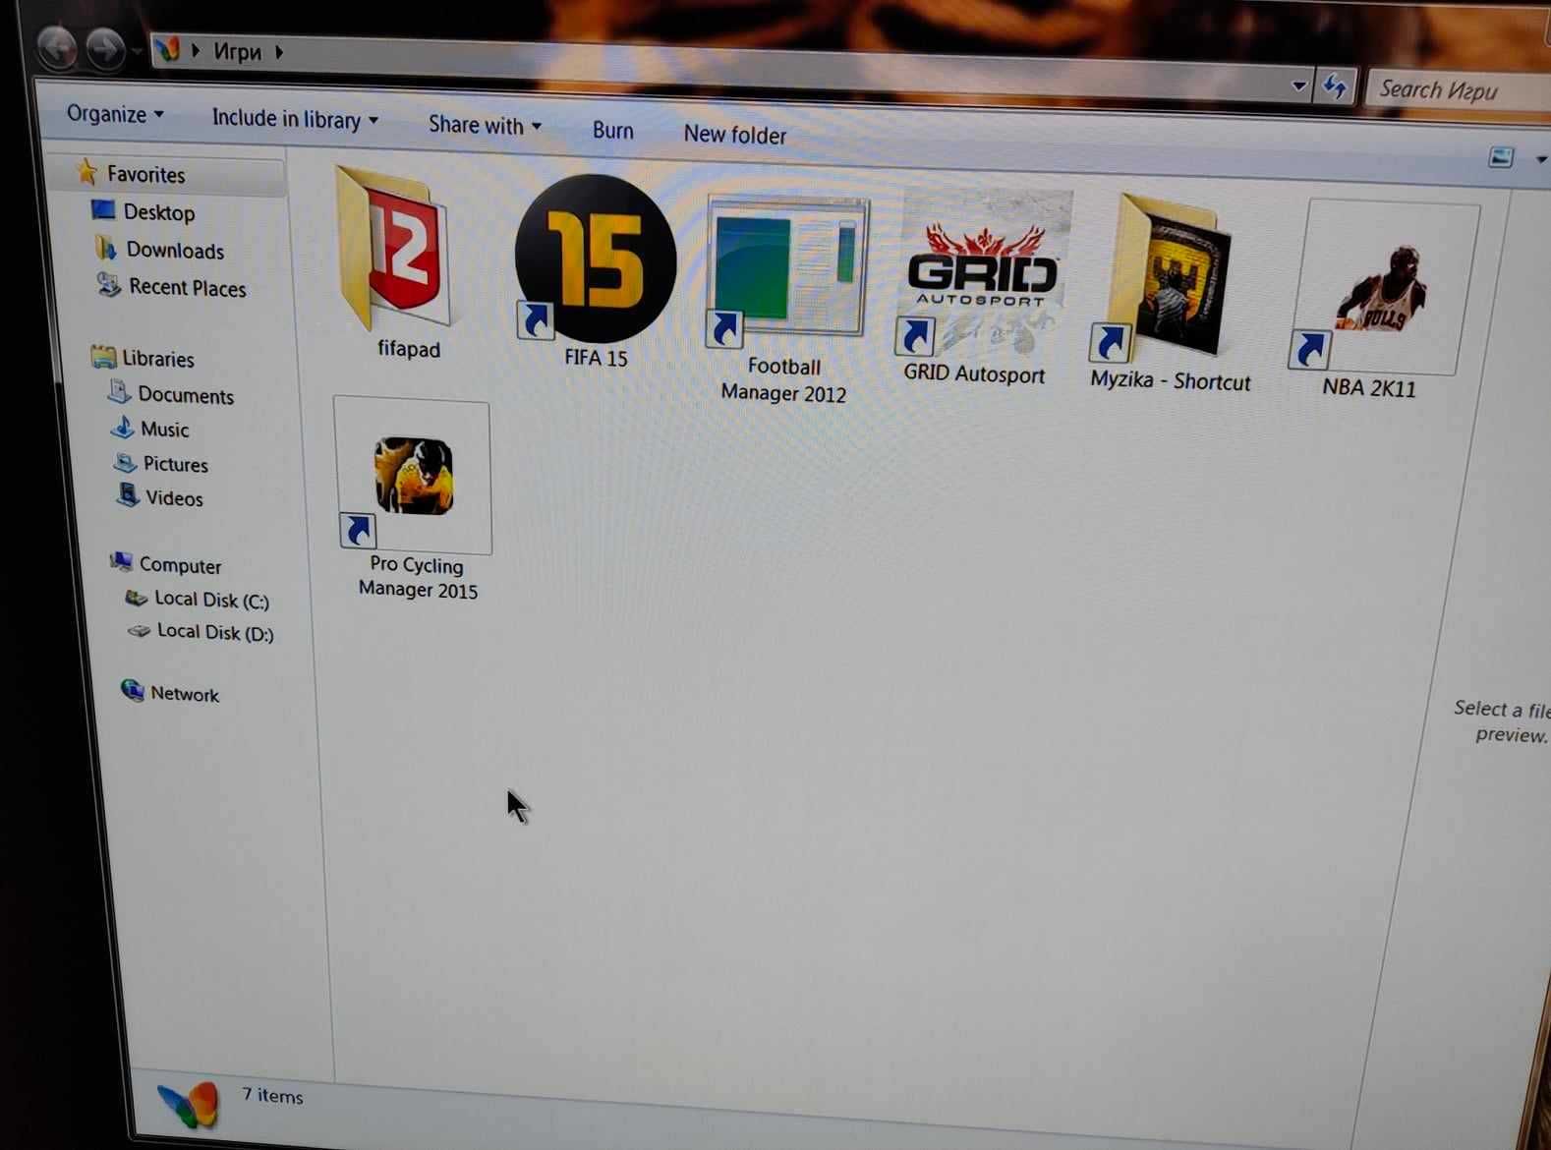Image resolution: width=1551 pixels, height=1150 pixels.
Task: Open the Include in library dropdown
Action: click(294, 119)
